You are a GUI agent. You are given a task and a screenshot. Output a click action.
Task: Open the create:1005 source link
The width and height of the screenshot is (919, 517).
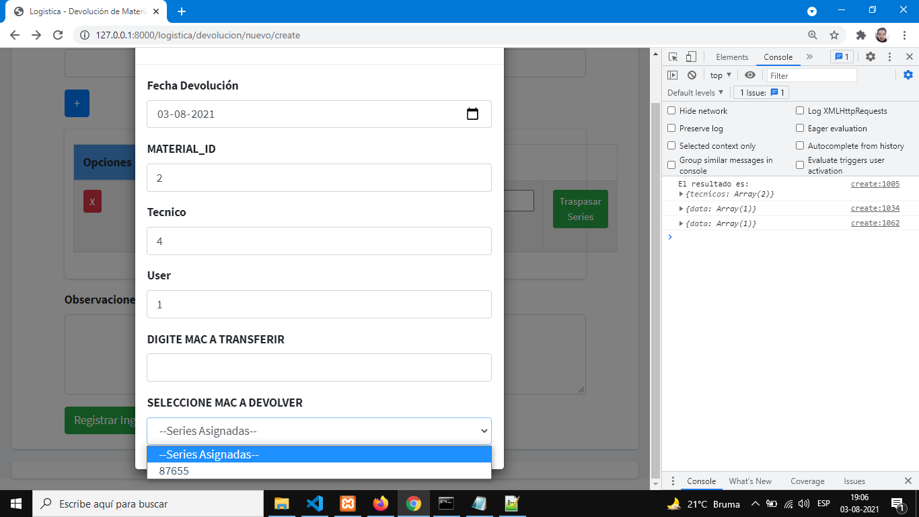point(875,184)
